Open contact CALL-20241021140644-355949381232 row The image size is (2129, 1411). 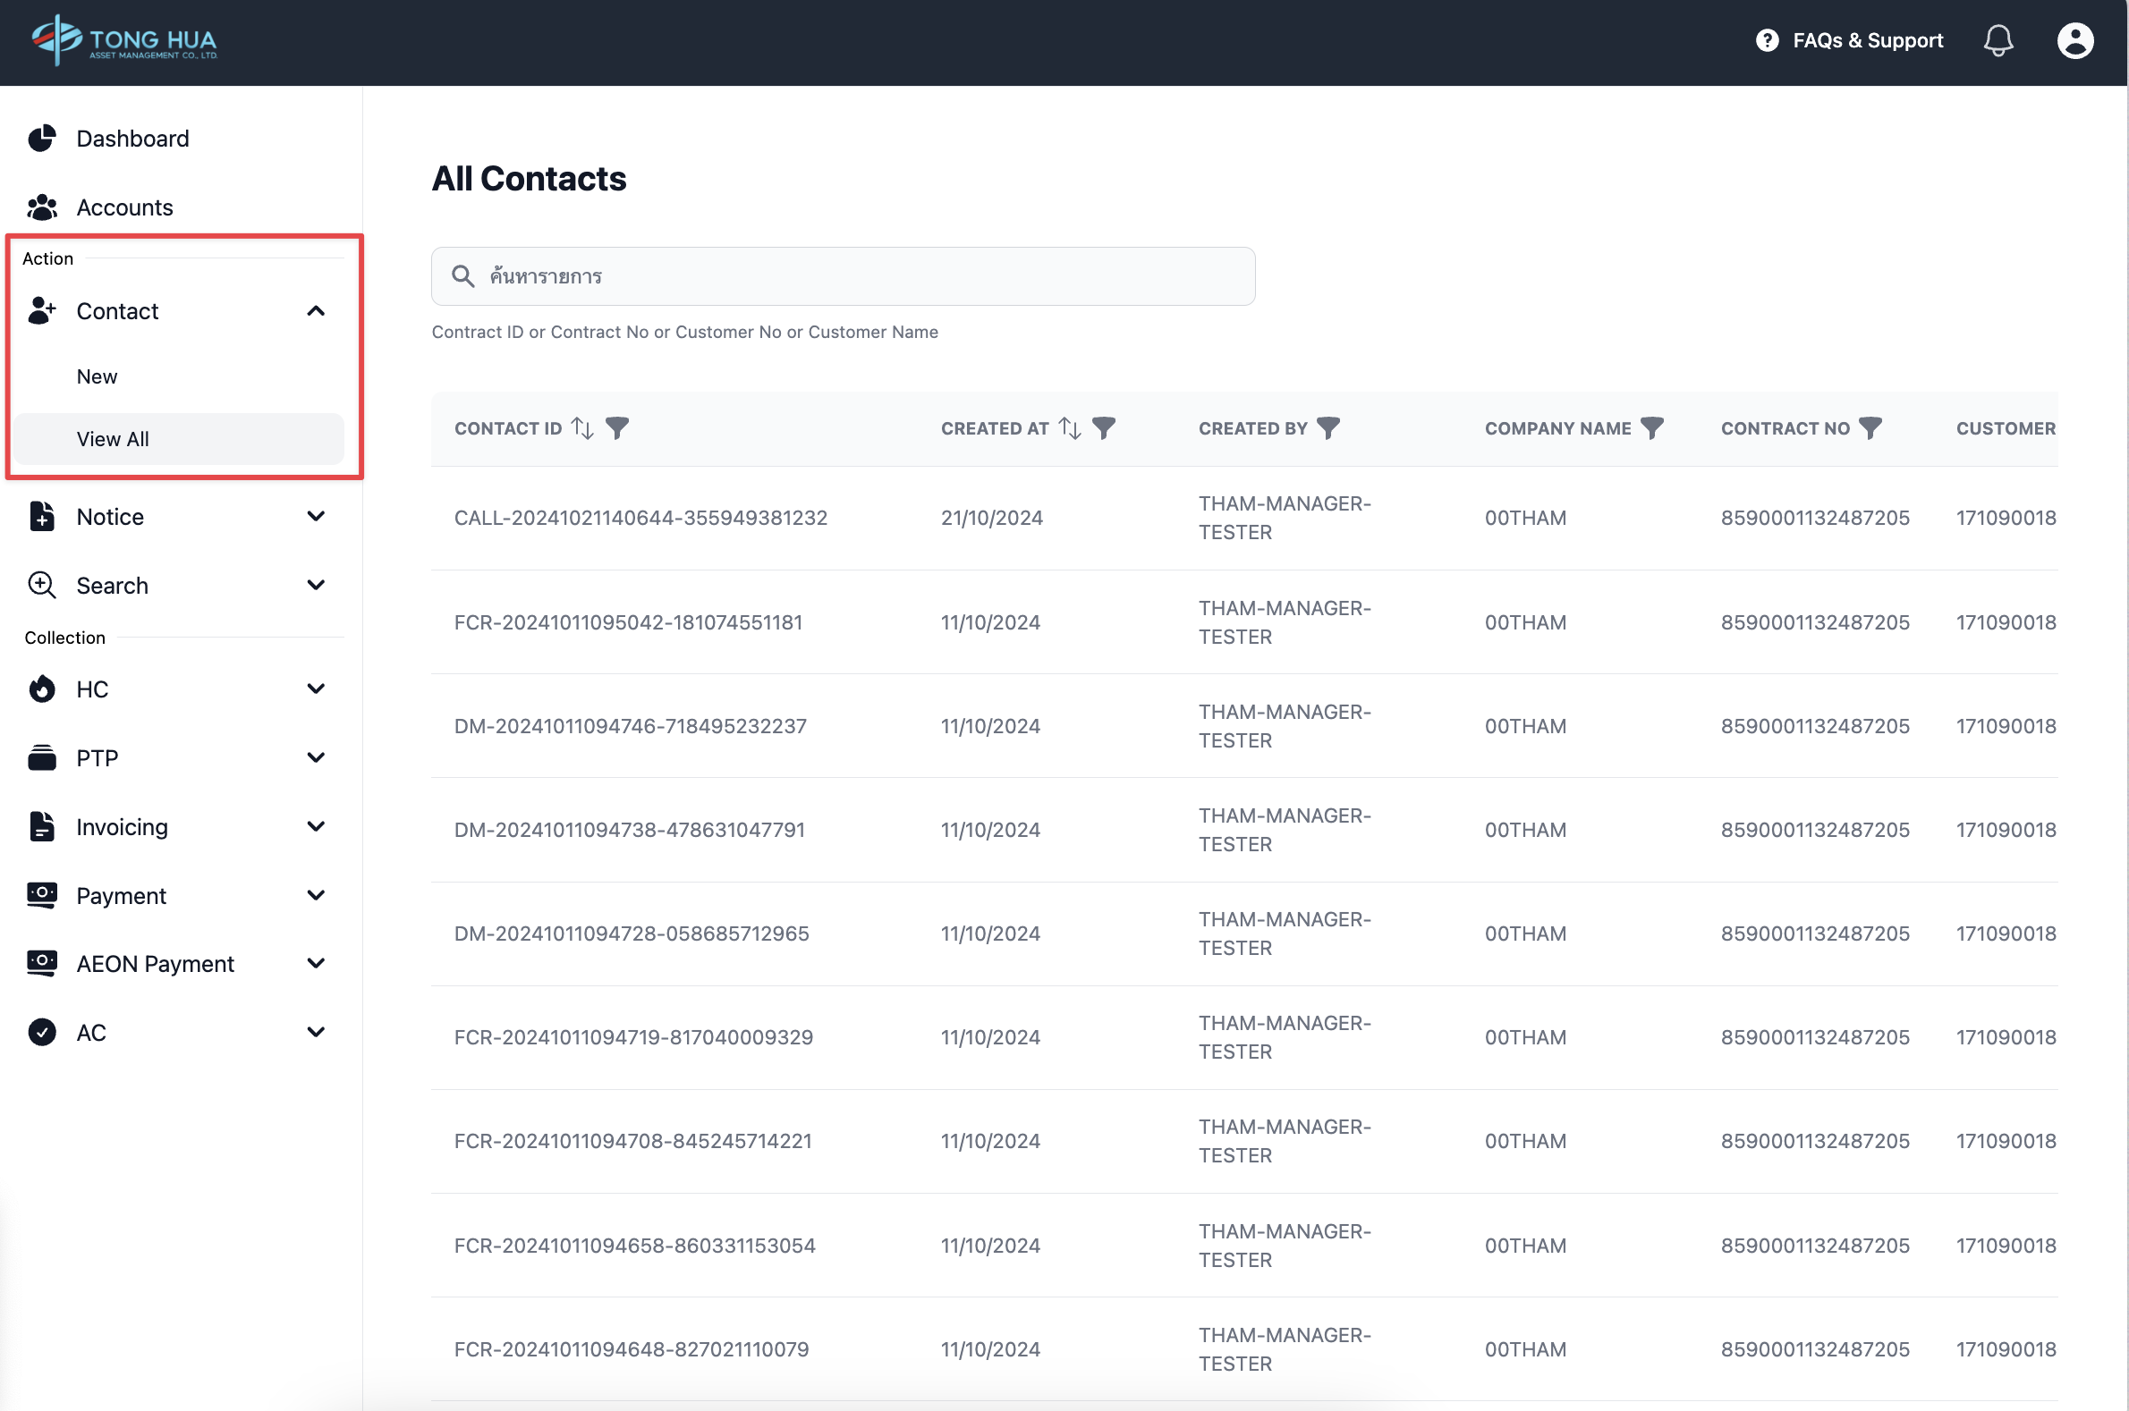(640, 519)
